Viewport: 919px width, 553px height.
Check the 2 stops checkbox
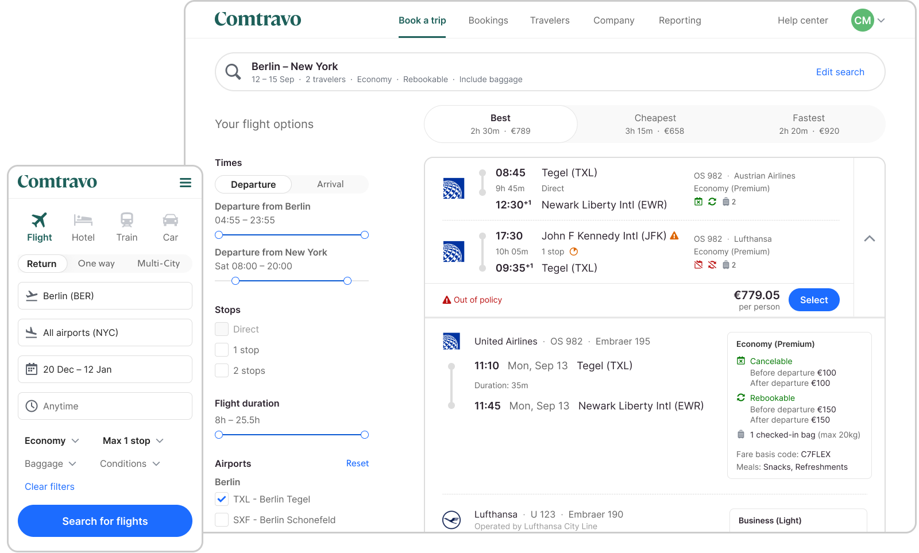pos(222,370)
